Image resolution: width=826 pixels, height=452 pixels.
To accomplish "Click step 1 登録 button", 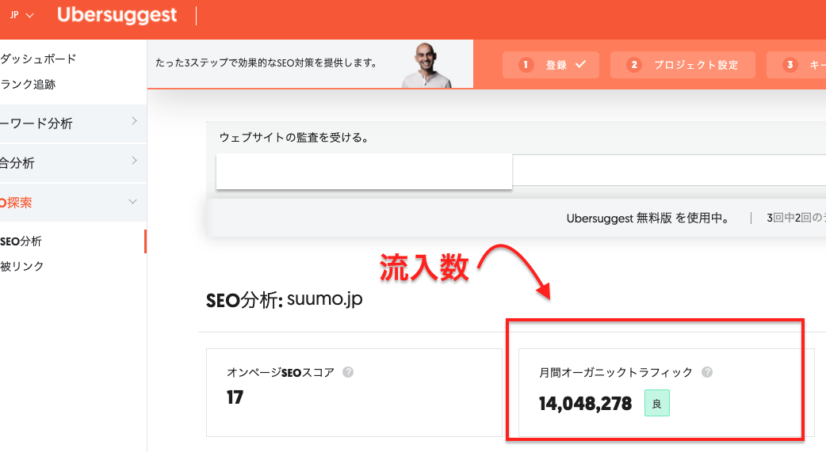I will click(550, 65).
